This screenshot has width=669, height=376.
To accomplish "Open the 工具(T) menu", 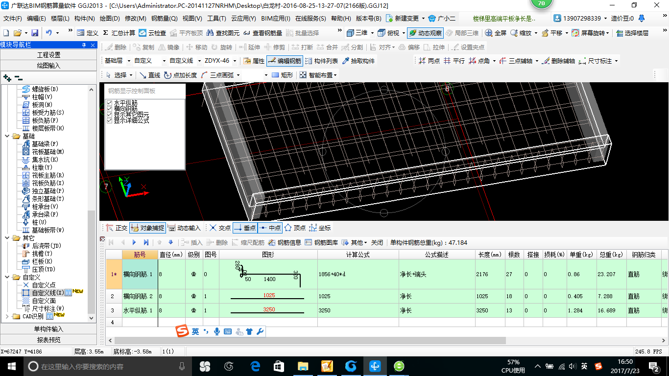I will click(x=216, y=19).
